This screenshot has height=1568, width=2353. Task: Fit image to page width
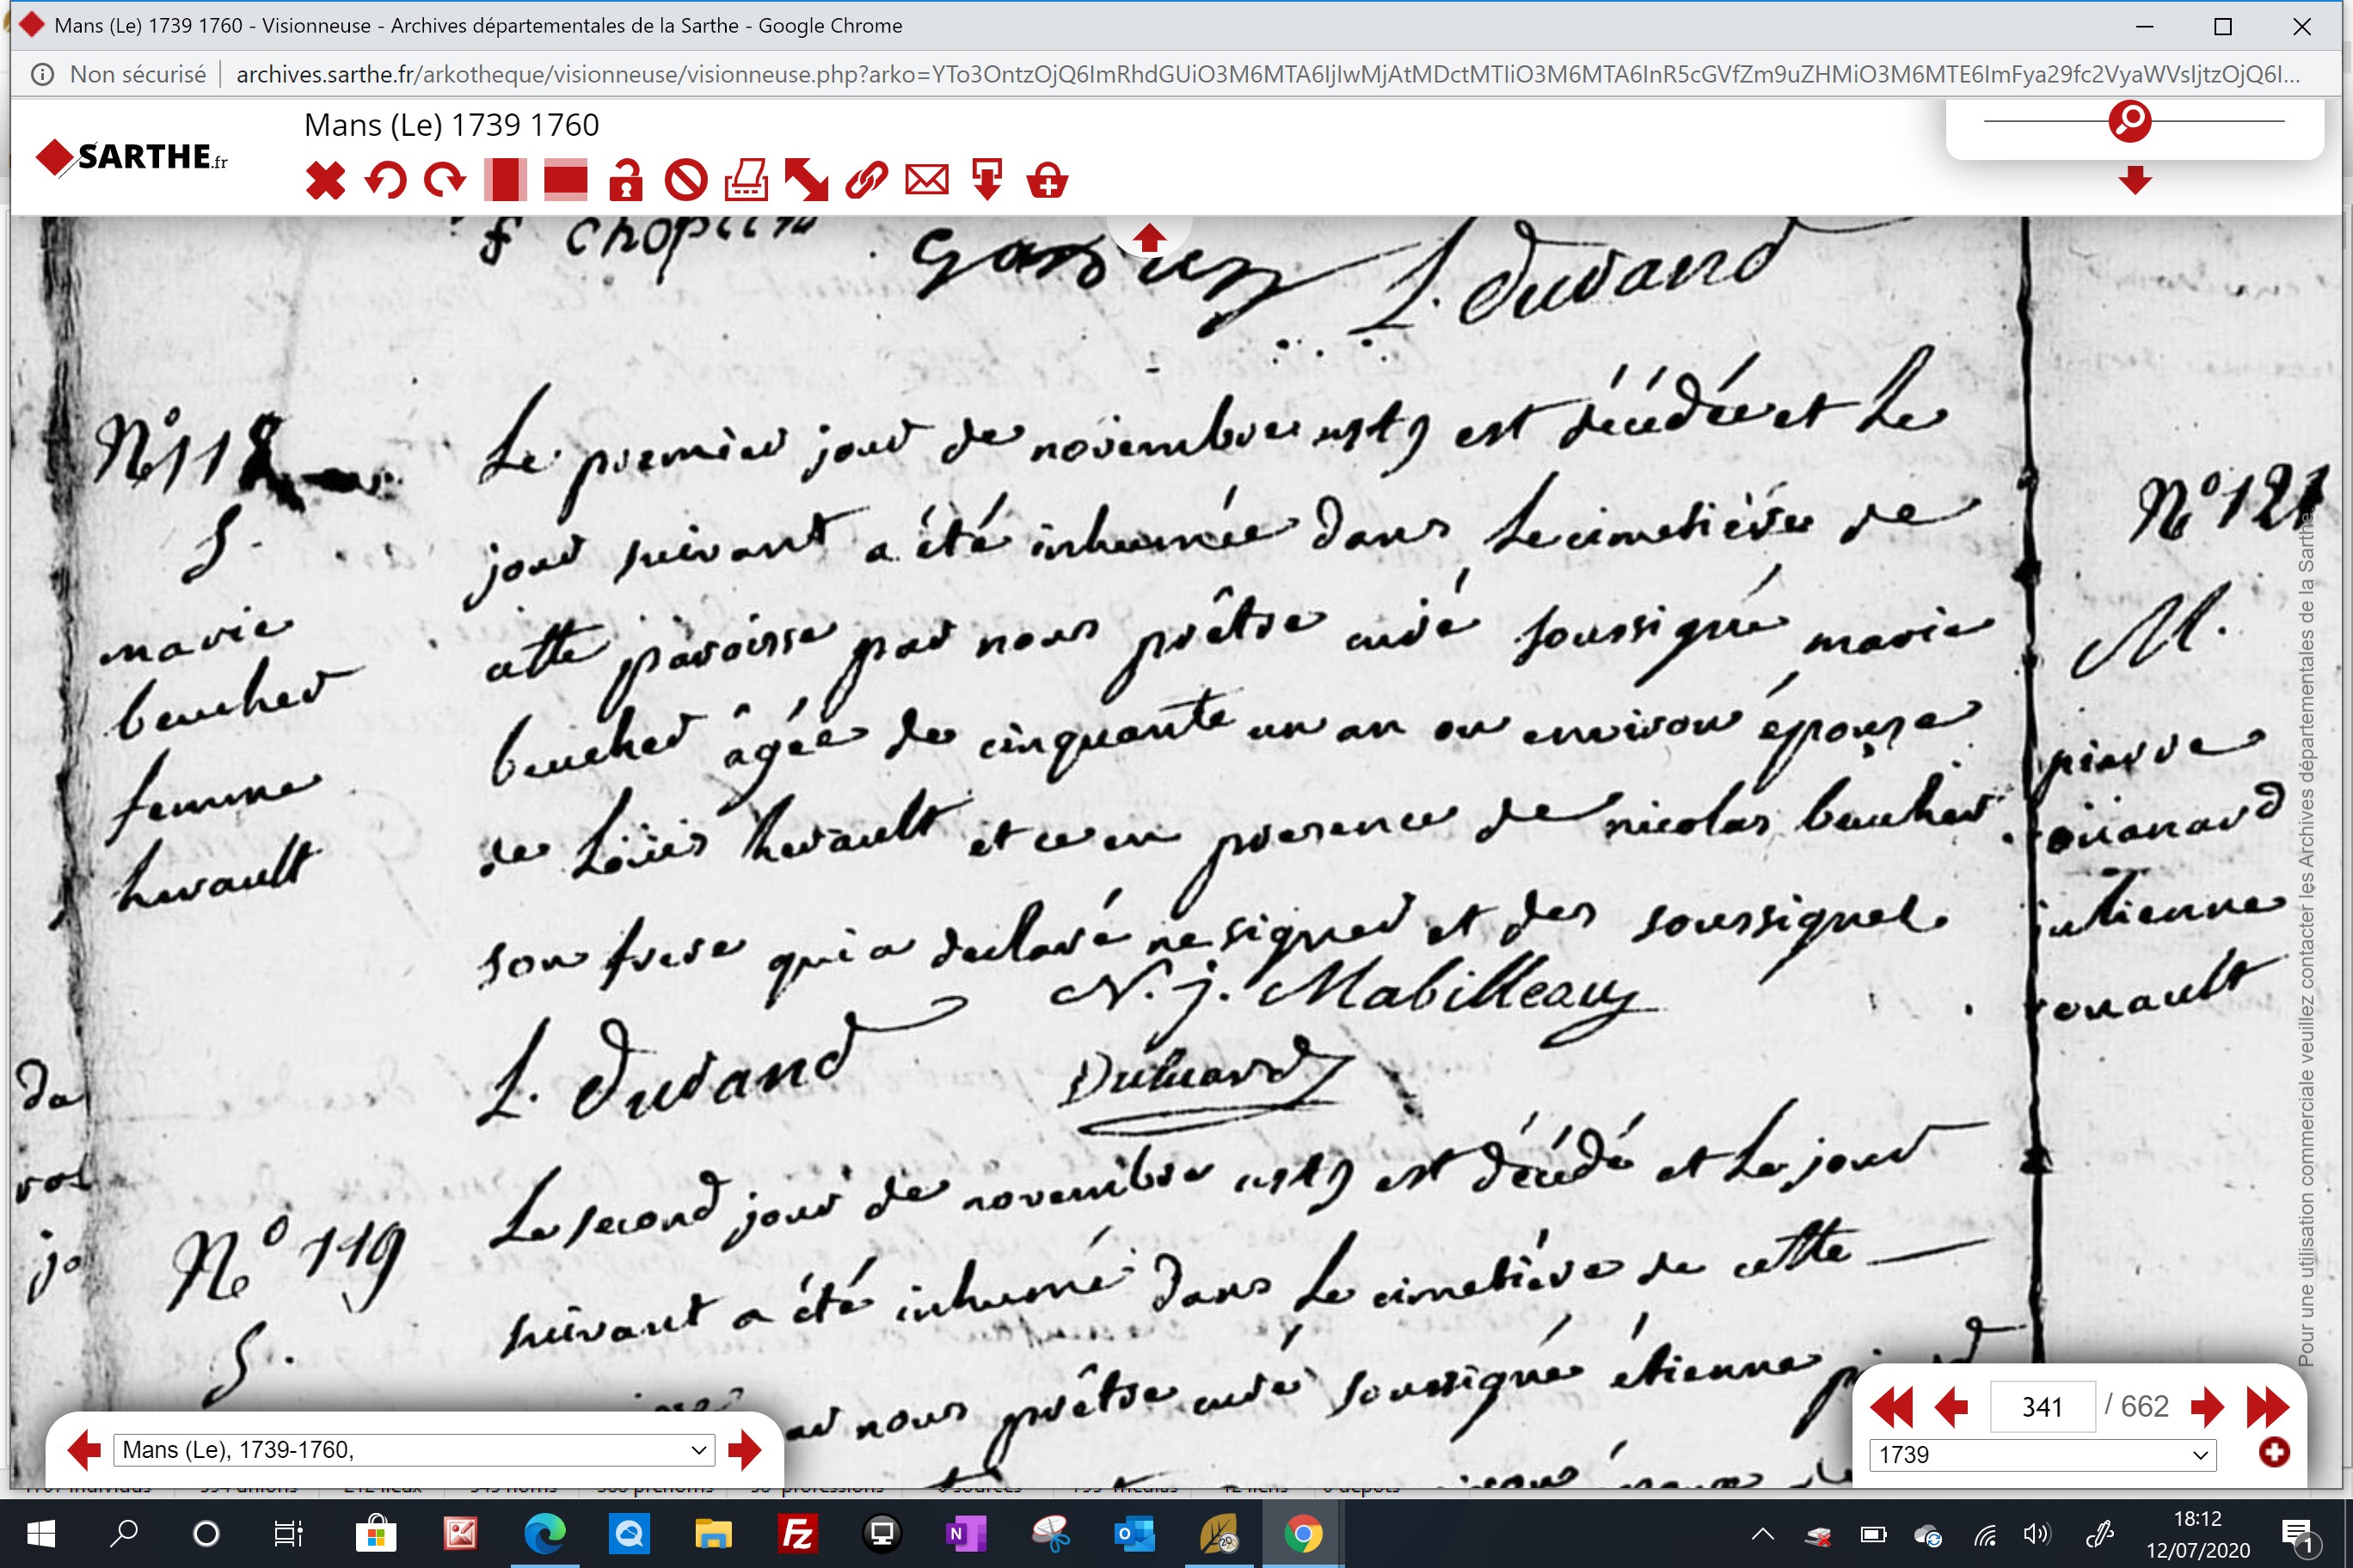point(565,181)
